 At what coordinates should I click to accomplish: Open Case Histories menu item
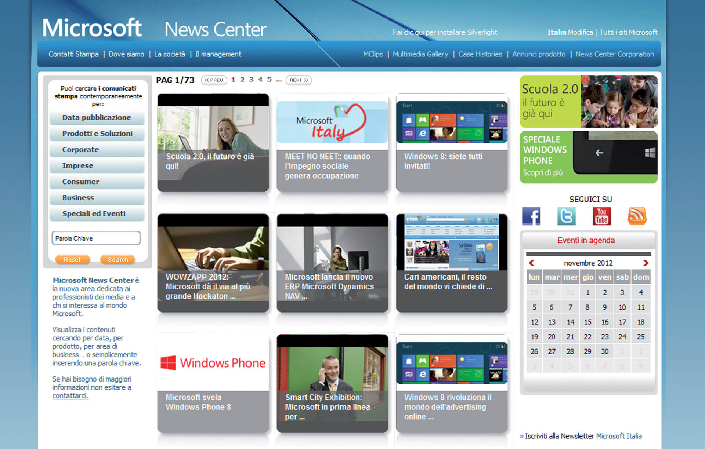[x=480, y=54]
